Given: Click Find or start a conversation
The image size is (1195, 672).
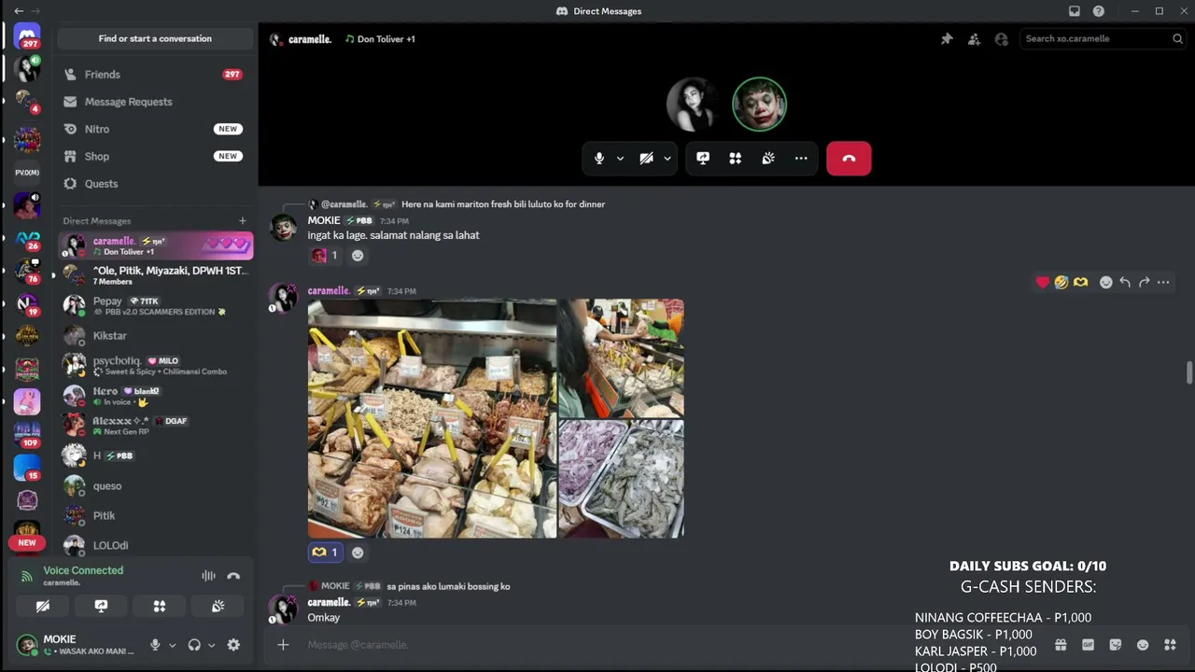Looking at the screenshot, I should tap(155, 39).
